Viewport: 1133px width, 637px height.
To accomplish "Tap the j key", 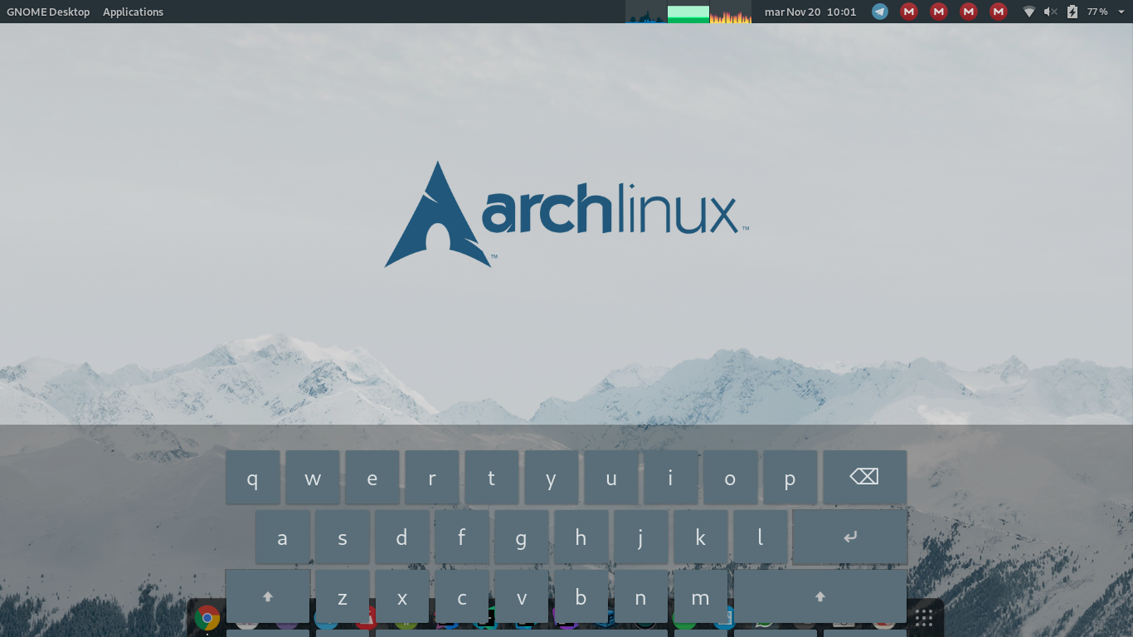I will [641, 537].
